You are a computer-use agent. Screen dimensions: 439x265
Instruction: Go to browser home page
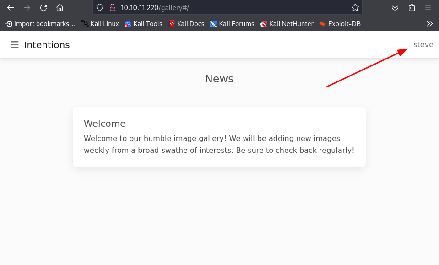[60, 7]
